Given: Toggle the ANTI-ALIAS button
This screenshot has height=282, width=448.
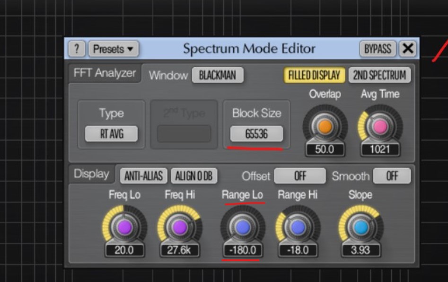Looking at the screenshot, I should (x=144, y=176).
